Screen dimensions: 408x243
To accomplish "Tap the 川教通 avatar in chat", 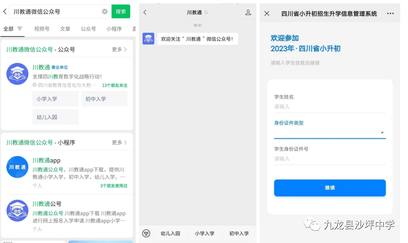I will point(148,39).
